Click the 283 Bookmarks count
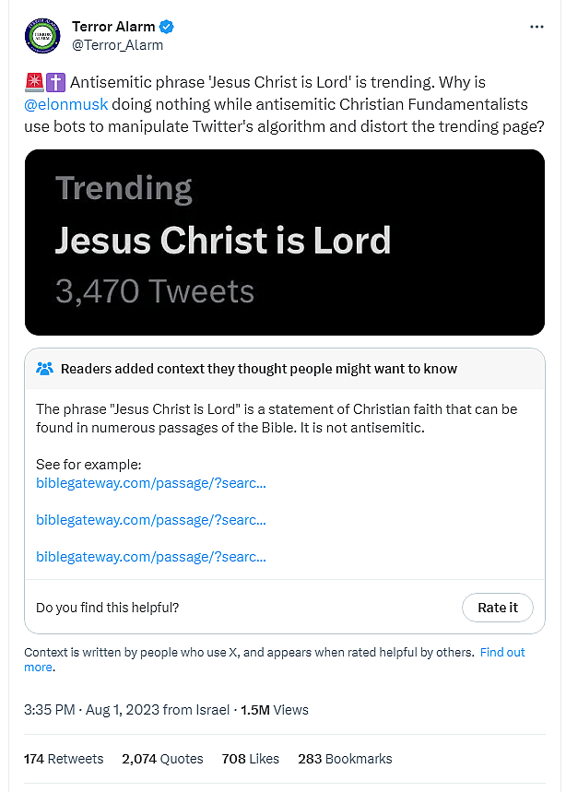Screen dimensions: 566x792 [x=345, y=759]
